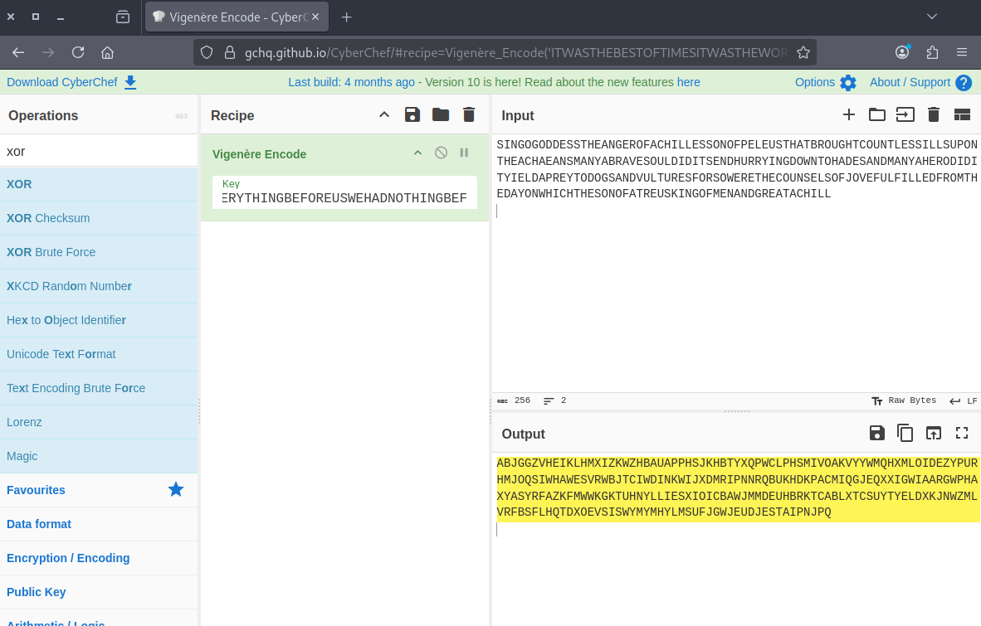This screenshot has width=981, height=626.
Task: Expand the Data format category
Action: 39,524
